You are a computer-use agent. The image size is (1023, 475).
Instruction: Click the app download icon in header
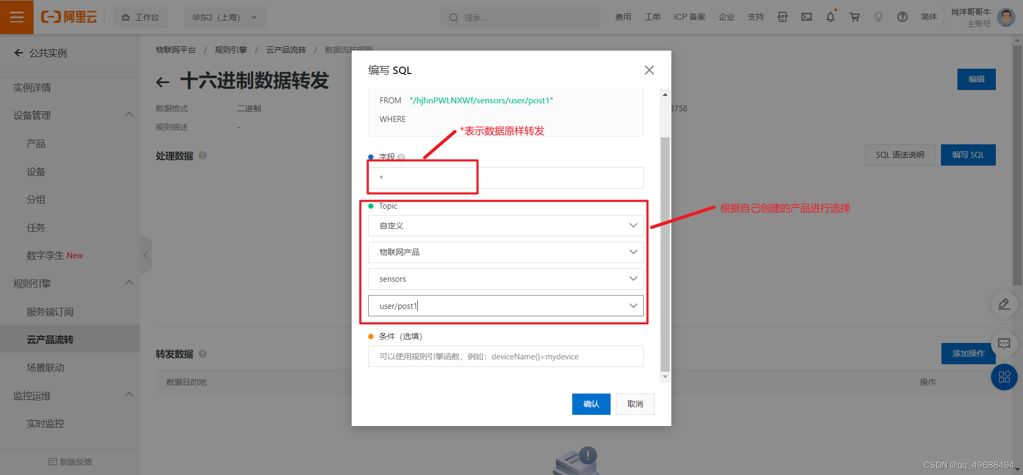(x=782, y=17)
